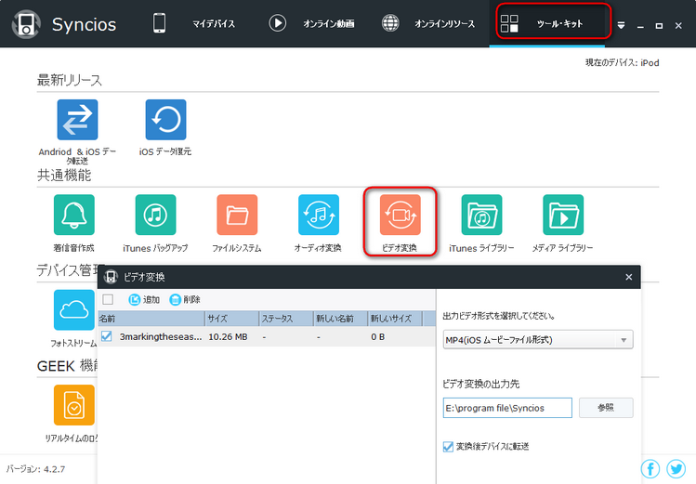
Task: Sort by 名前 column header
Action: [x=151, y=319]
